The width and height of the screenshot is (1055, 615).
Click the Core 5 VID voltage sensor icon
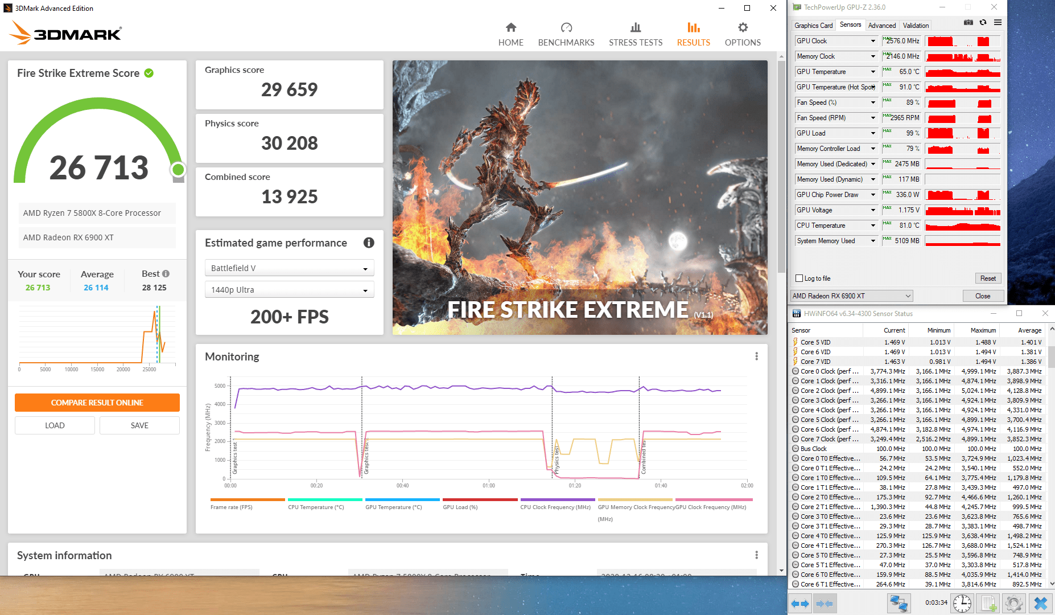click(795, 342)
